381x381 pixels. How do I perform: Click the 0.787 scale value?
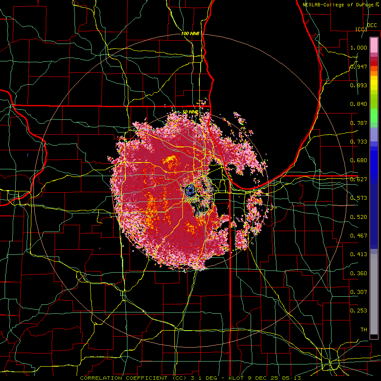(x=359, y=123)
